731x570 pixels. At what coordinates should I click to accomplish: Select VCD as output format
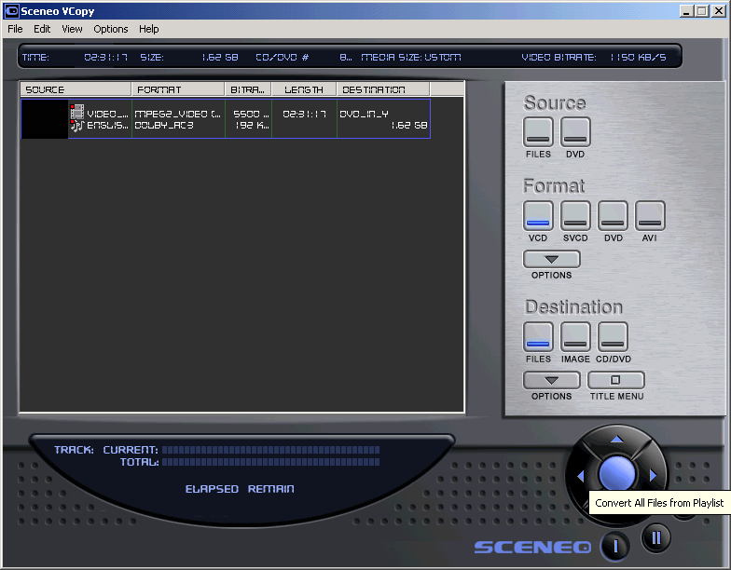click(538, 216)
